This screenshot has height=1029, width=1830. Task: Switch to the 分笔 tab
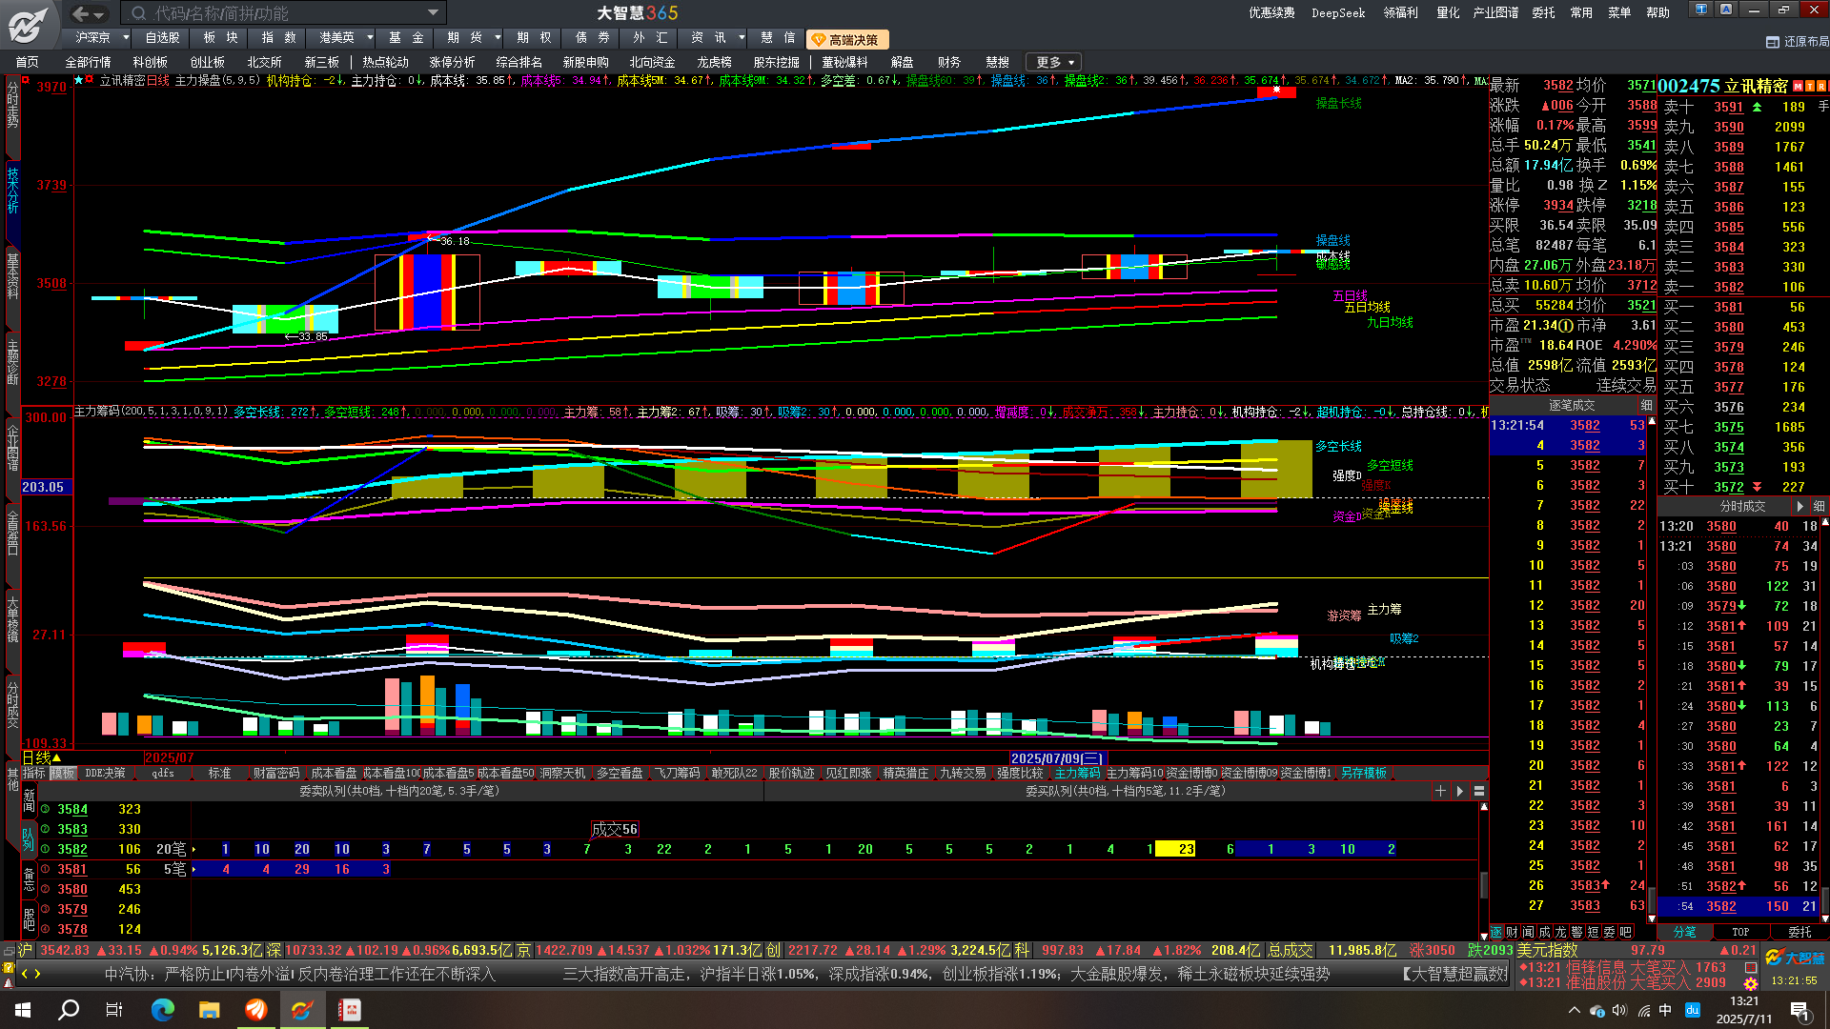point(1685,932)
